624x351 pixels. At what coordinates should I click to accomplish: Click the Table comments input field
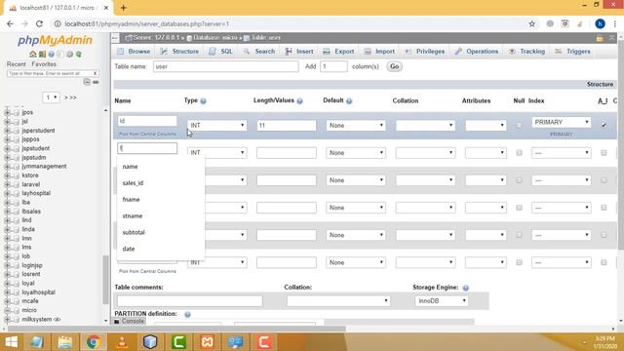pyautogui.click(x=190, y=301)
